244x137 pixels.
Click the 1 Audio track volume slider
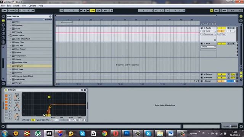click(x=222, y=31)
